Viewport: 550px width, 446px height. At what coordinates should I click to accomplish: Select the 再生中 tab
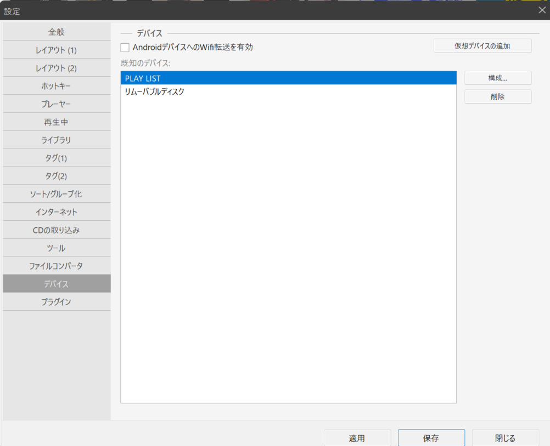pos(57,122)
